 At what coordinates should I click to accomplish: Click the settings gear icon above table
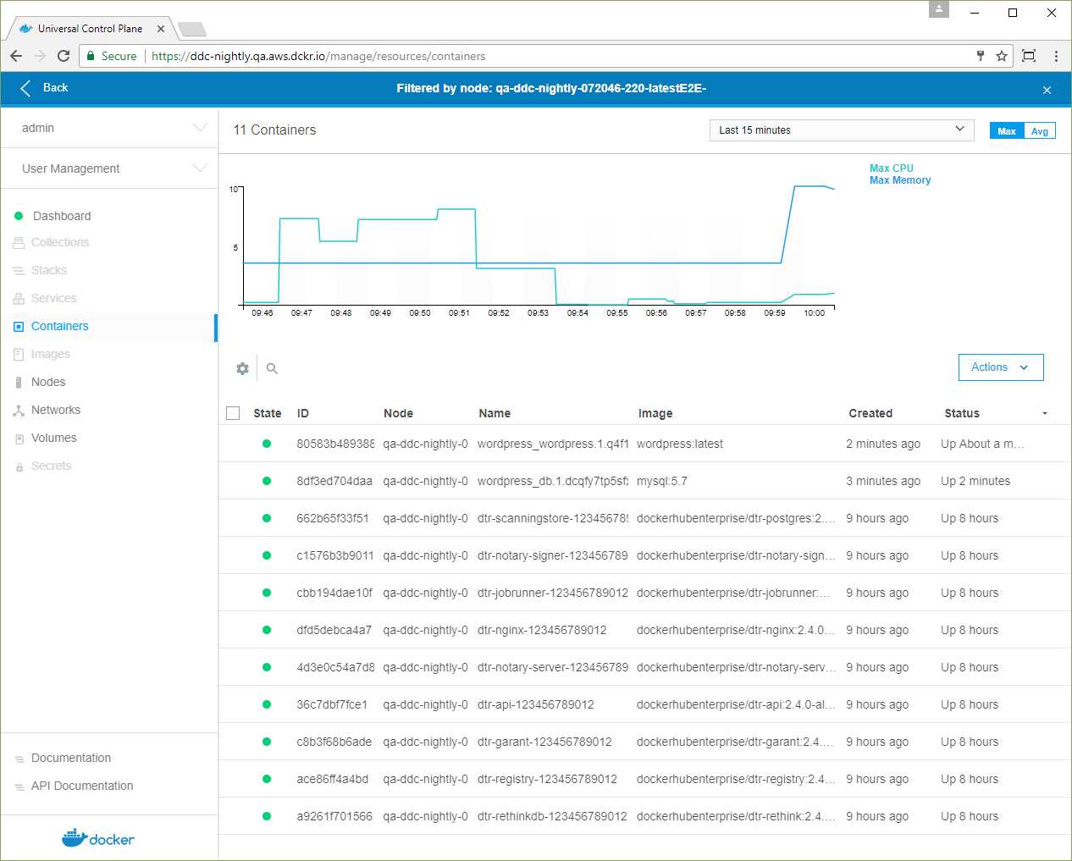(x=243, y=368)
